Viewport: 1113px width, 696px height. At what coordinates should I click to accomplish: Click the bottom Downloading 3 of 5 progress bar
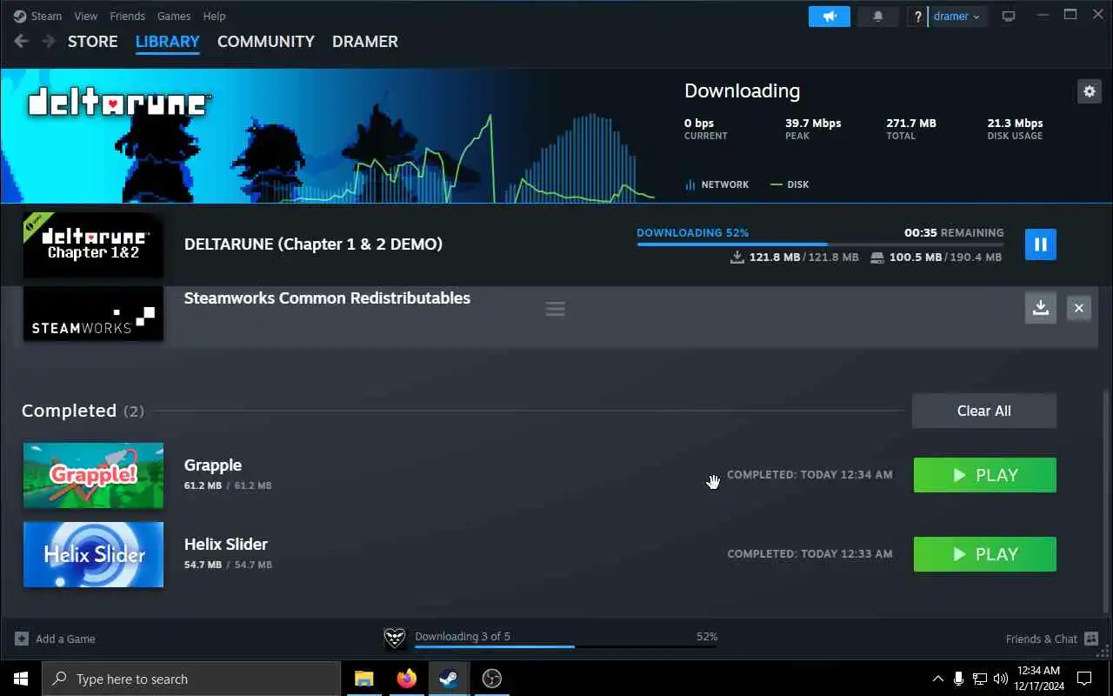point(566,646)
